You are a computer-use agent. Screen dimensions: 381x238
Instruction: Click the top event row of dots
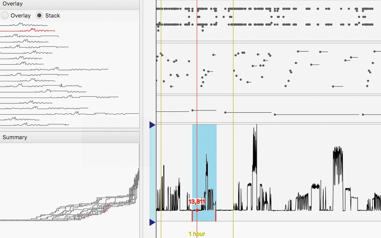[267, 9]
